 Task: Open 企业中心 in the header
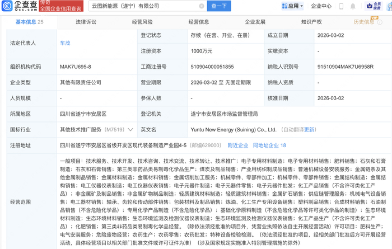click(321, 6)
